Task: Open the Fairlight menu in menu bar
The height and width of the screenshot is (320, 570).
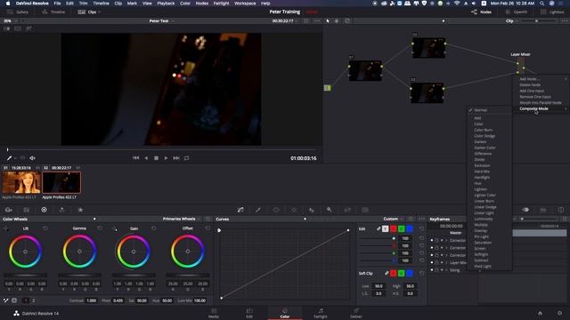Action: coord(221,4)
